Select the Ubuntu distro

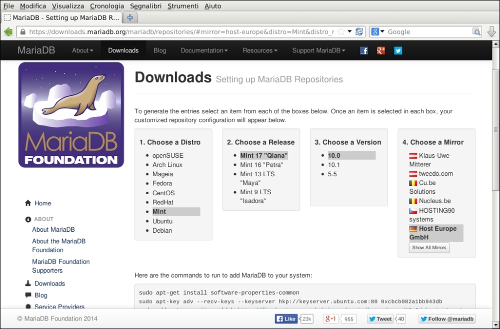[x=162, y=221]
